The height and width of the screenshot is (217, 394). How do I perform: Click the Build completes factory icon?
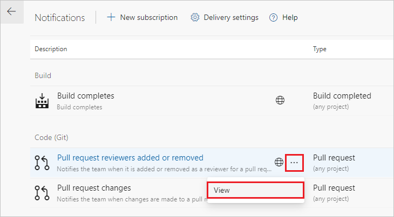(x=42, y=100)
